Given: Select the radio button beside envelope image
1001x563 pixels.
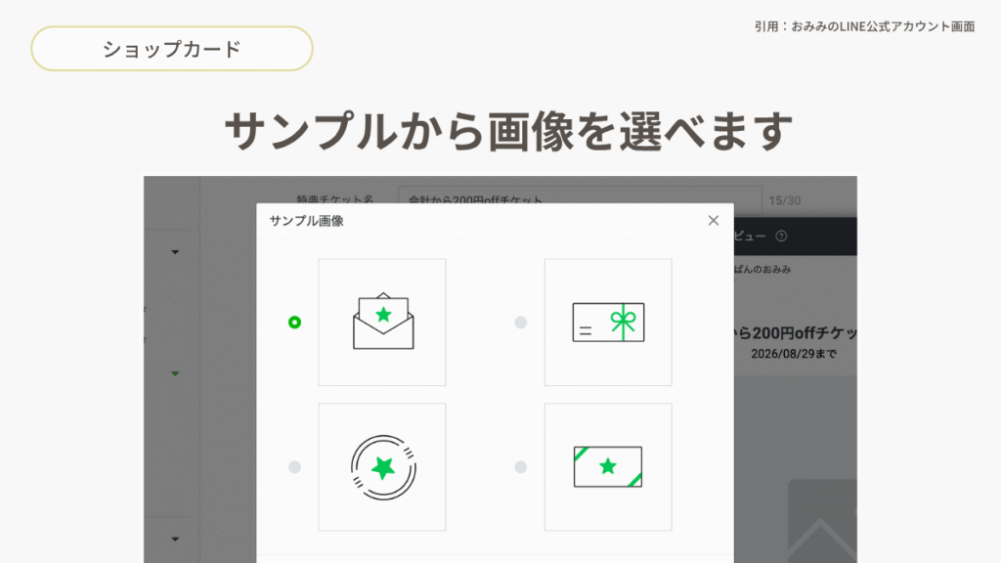Looking at the screenshot, I should pyautogui.click(x=294, y=322).
